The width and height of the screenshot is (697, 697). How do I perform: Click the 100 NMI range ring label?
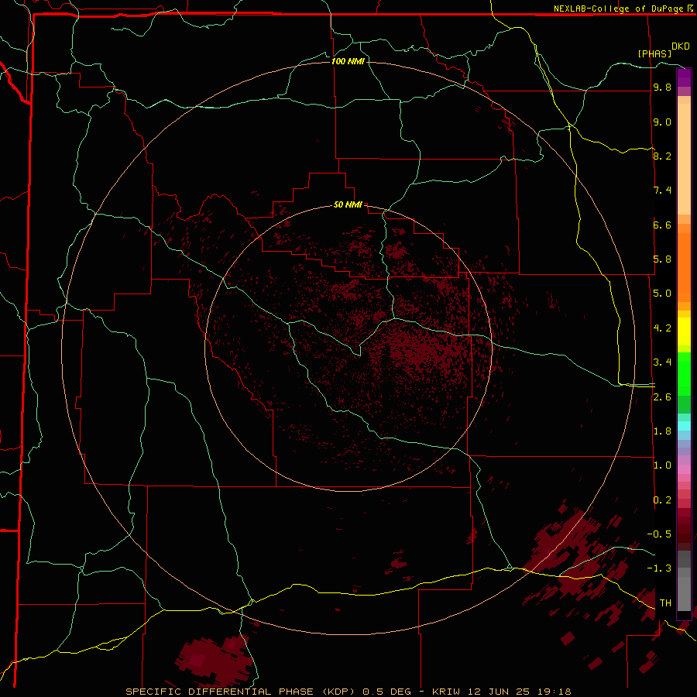pos(348,61)
